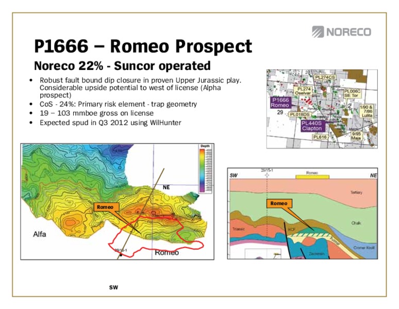Image resolution: width=399 pixels, height=309 pixels.
Task: Click the "Fulmar" layer label
Action: [x=335, y=241]
